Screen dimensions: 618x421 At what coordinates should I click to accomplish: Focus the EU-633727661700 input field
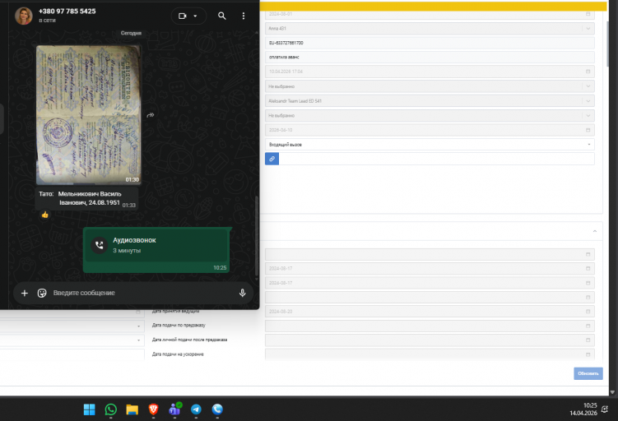430,43
